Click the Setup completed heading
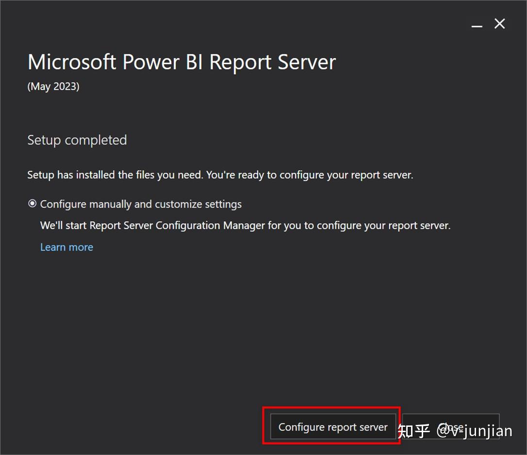Screen dimensions: 527x455 coord(77,140)
